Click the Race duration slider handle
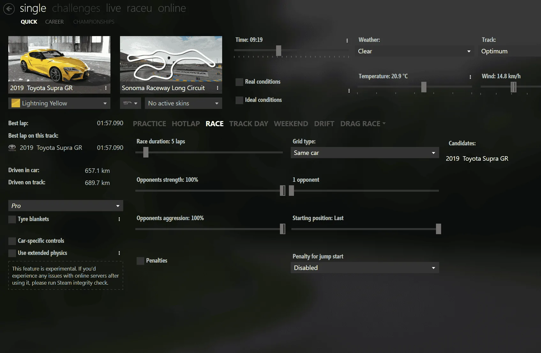 [x=146, y=152]
